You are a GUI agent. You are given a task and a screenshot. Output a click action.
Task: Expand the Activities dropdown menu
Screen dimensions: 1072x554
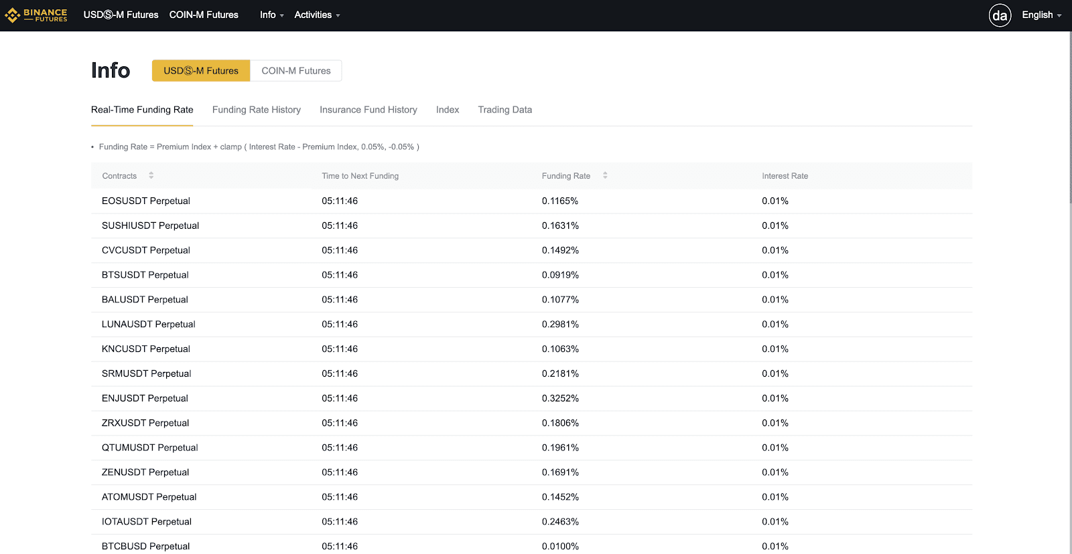click(x=317, y=15)
